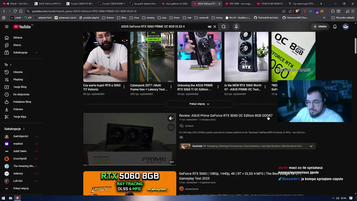
Task: Open Brave Shields lion icon
Action: [x=297, y=11]
